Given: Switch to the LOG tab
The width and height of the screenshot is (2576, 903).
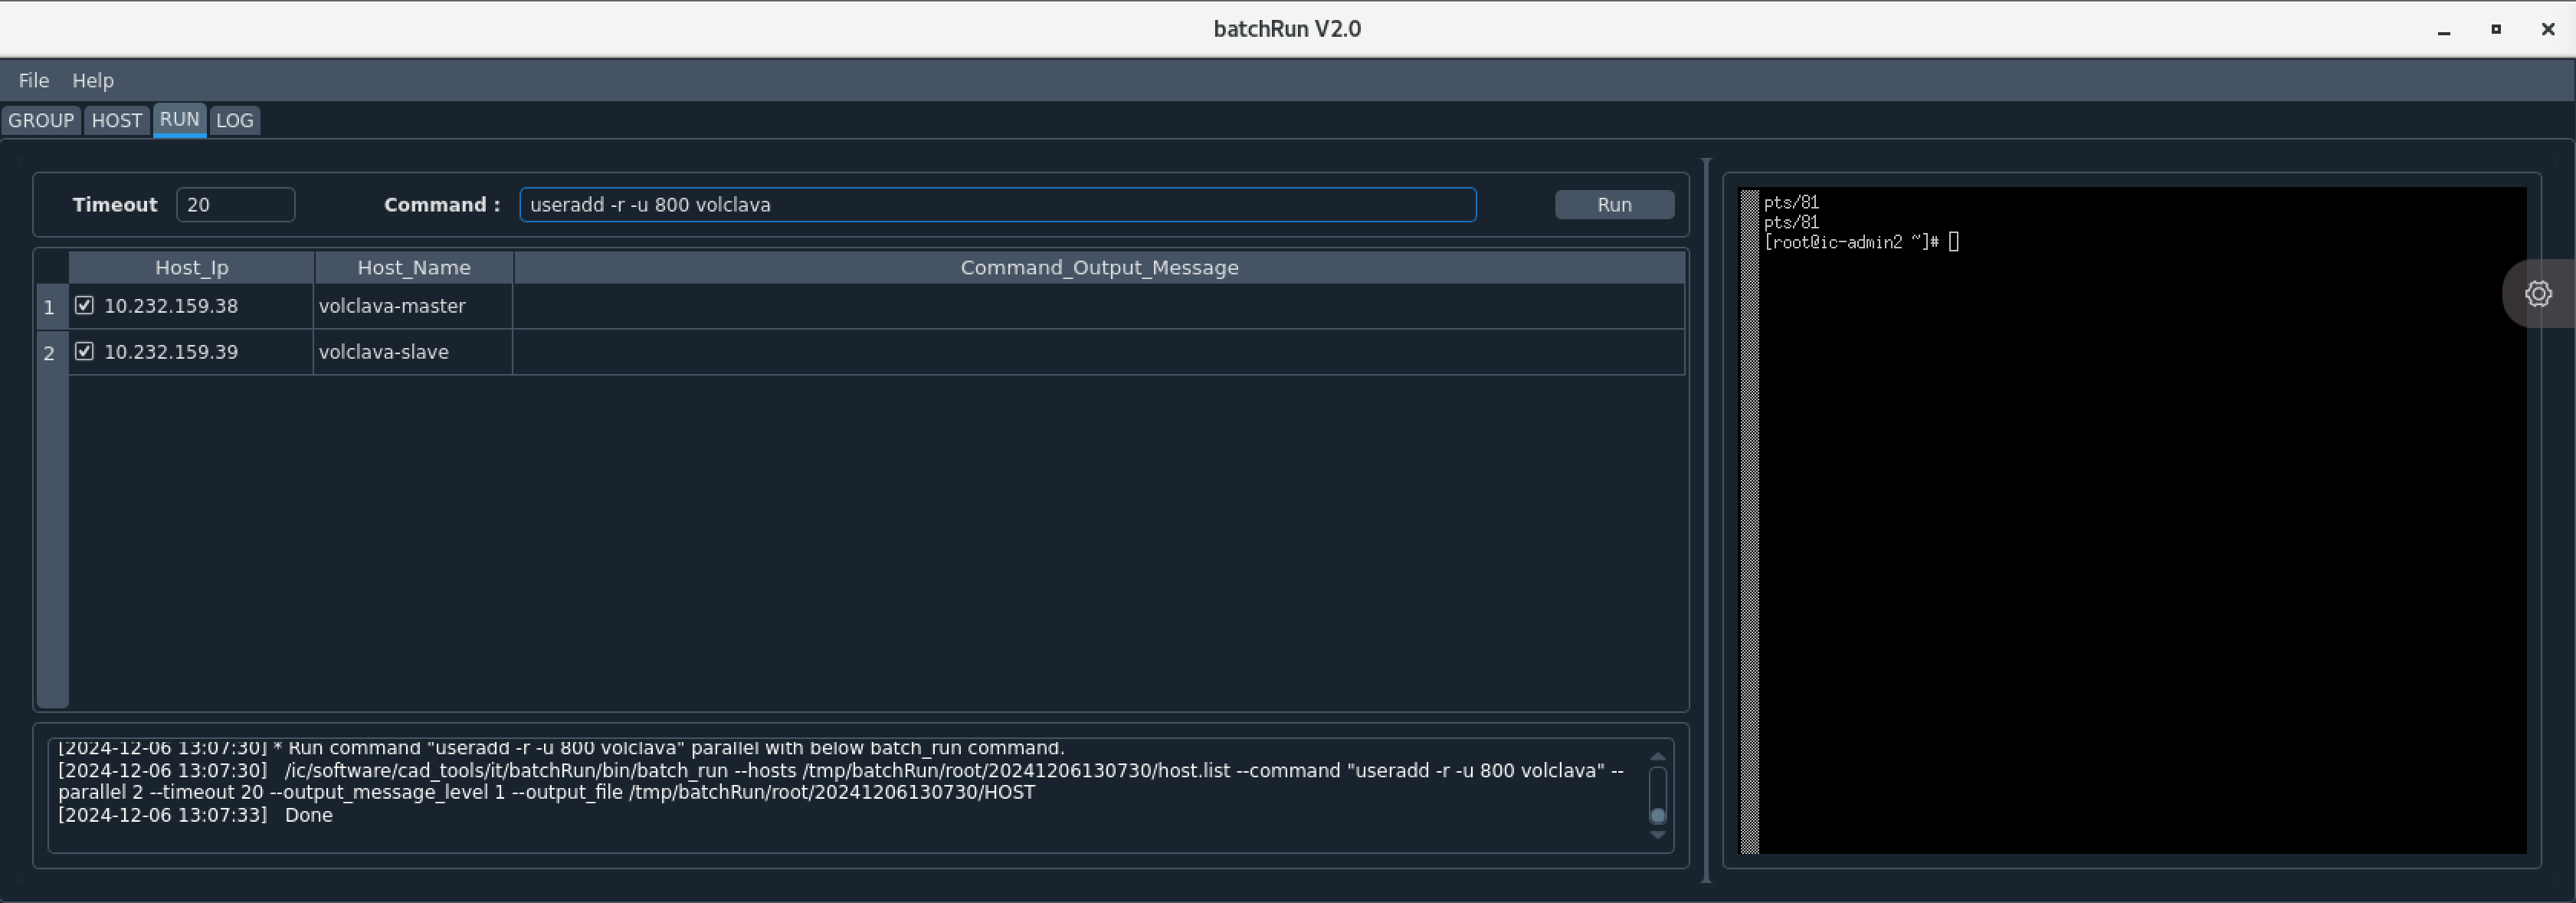Looking at the screenshot, I should tap(235, 120).
